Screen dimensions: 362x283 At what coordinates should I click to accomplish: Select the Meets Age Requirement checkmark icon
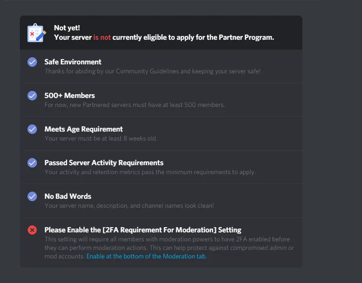[32, 129]
